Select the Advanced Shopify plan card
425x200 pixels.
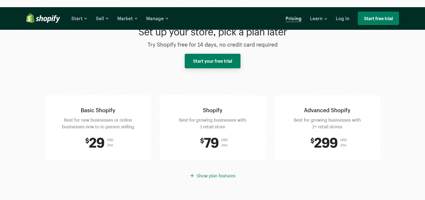tap(327, 127)
